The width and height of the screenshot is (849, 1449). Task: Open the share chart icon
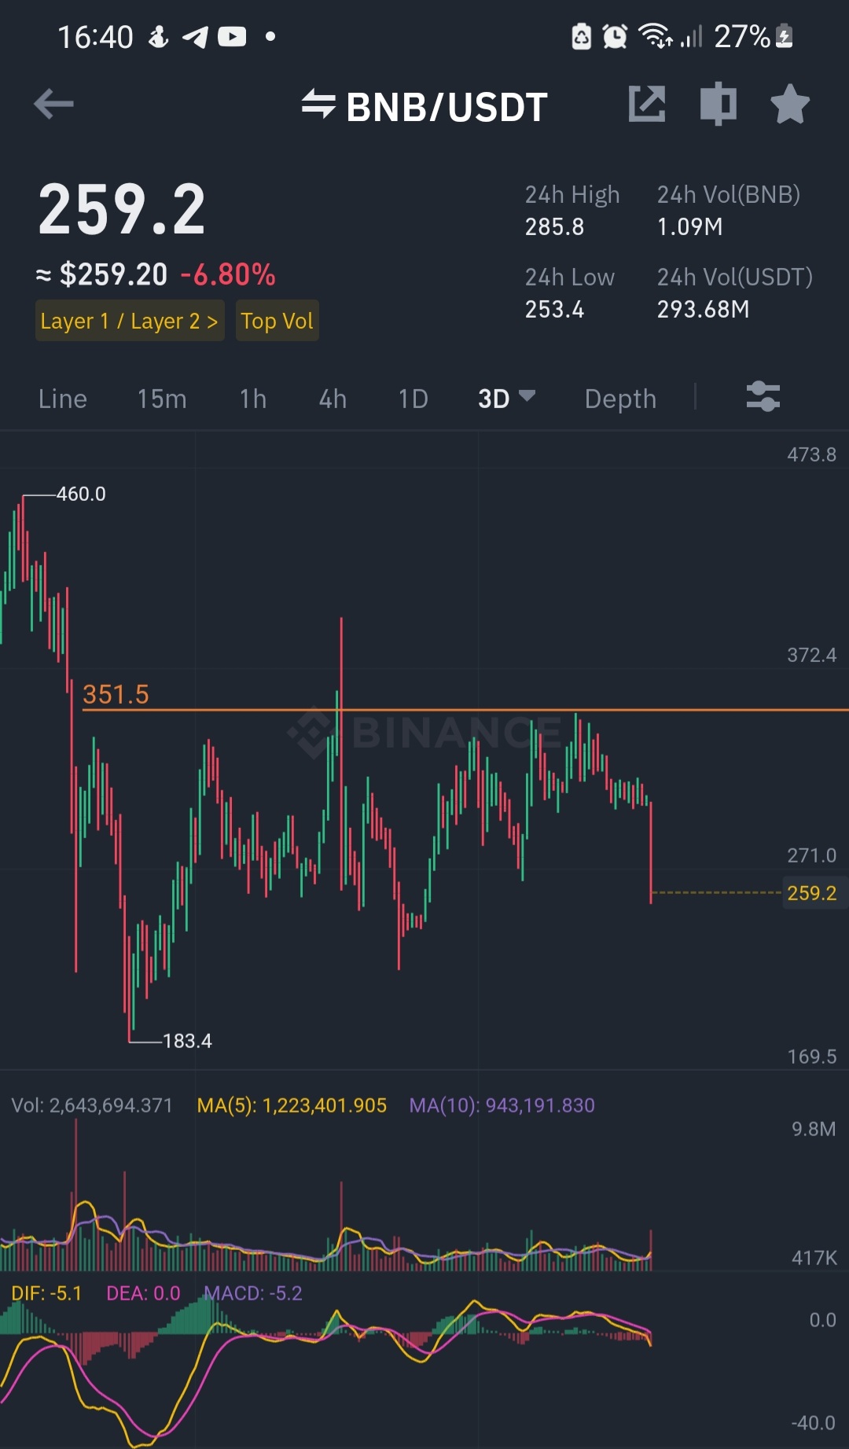click(x=647, y=104)
